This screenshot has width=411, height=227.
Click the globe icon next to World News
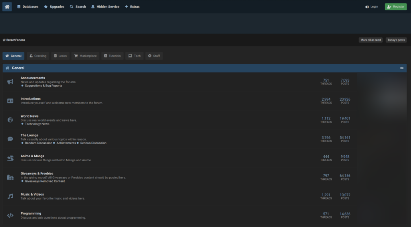point(10,120)
